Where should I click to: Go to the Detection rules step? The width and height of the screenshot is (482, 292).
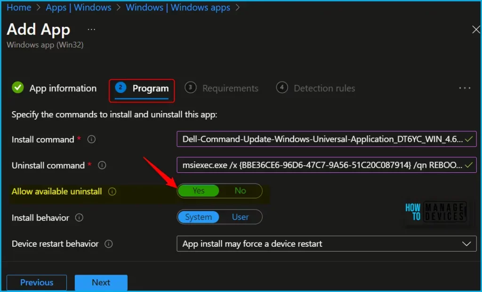click(315, 89)
